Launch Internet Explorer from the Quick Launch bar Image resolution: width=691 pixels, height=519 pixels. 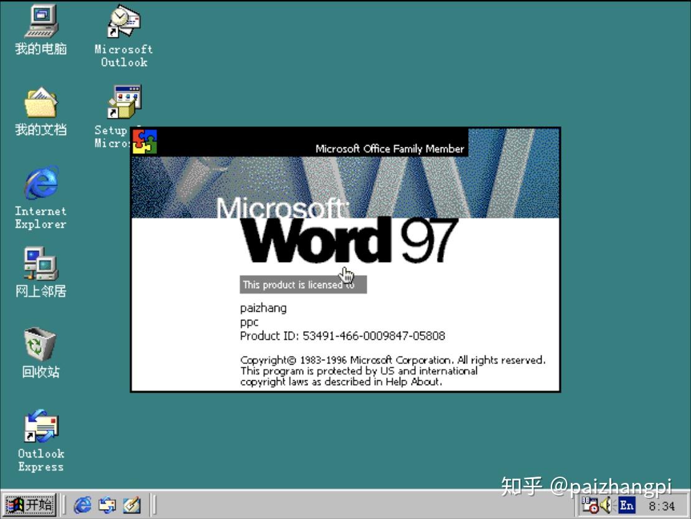tap(83, 505)
